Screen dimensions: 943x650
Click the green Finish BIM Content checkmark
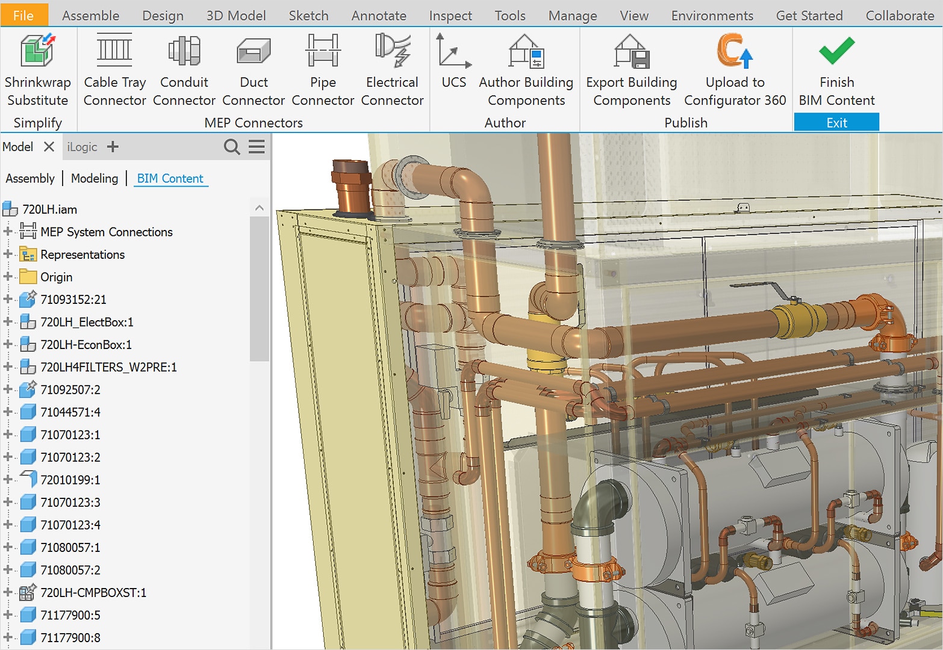[x=836, y=51]
